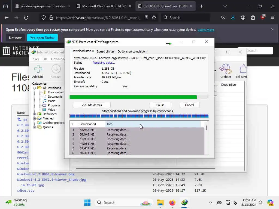Image resolution: width=279 pixels, height=209 pixels.
Task: Open the Firefox View icon
Action: pyautogui.click(x=5, y=6)
